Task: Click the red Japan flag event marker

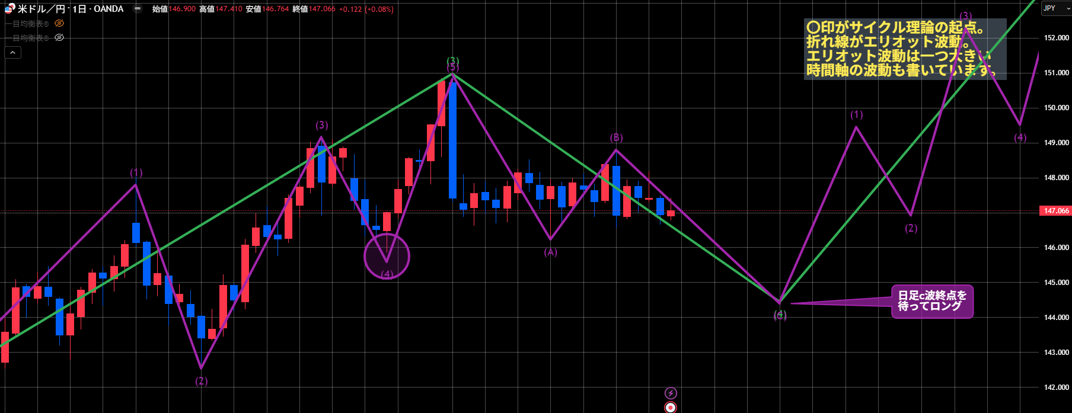Action: [671, 407]
